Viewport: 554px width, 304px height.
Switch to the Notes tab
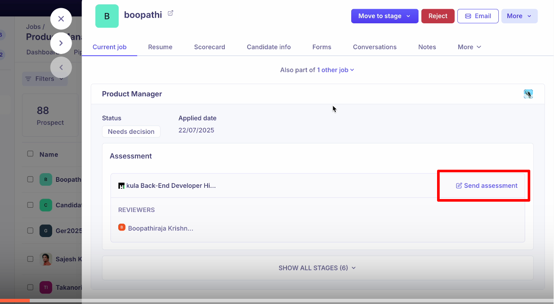[x=427, y=47]
